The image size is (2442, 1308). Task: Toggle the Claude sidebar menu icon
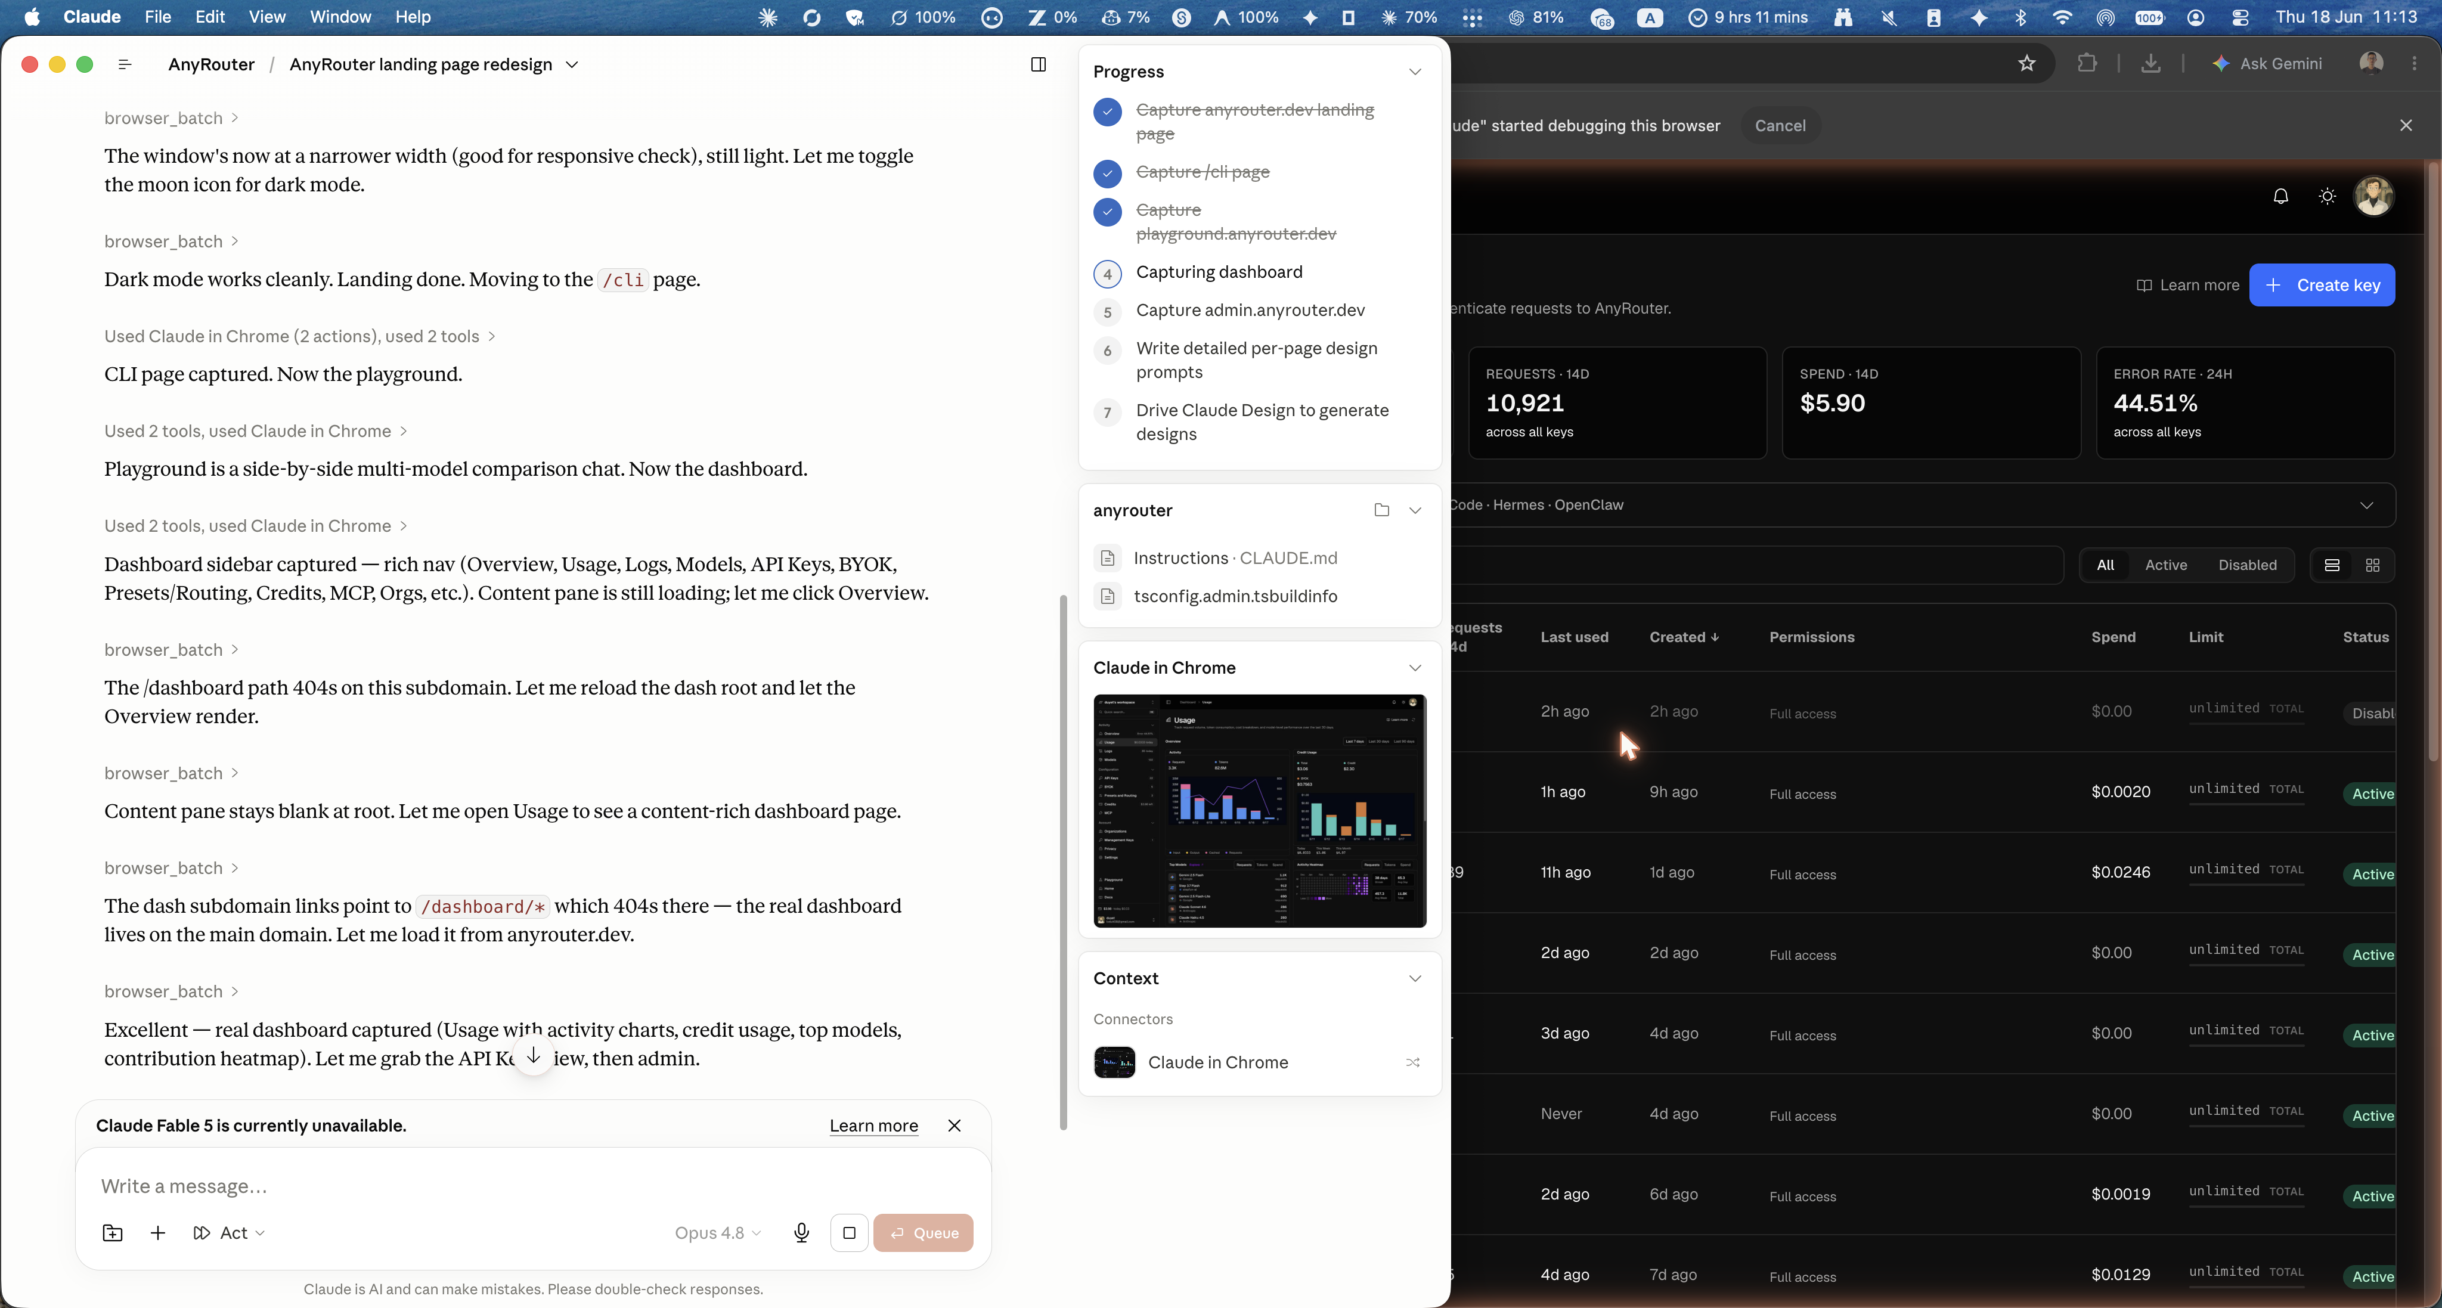124,64
